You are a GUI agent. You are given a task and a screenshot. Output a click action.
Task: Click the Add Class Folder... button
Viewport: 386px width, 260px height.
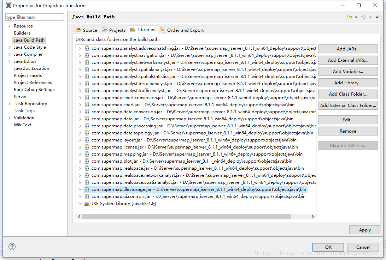click(348, 94)
